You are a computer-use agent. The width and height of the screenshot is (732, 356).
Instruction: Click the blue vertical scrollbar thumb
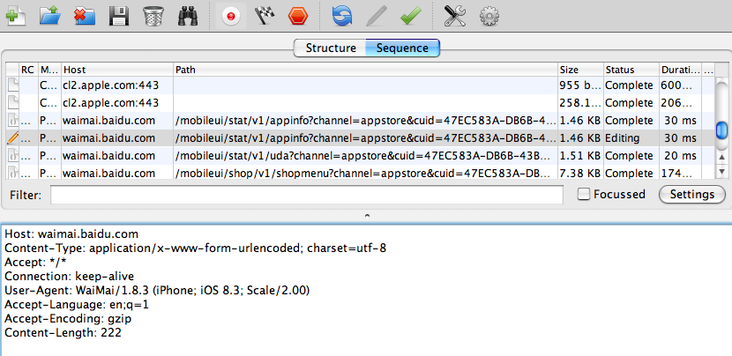pos(721,130)
